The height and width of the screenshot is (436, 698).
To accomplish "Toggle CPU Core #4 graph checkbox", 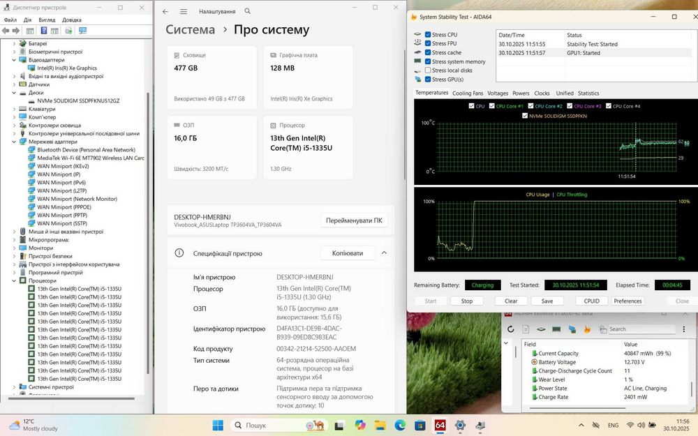I will 609,106.
